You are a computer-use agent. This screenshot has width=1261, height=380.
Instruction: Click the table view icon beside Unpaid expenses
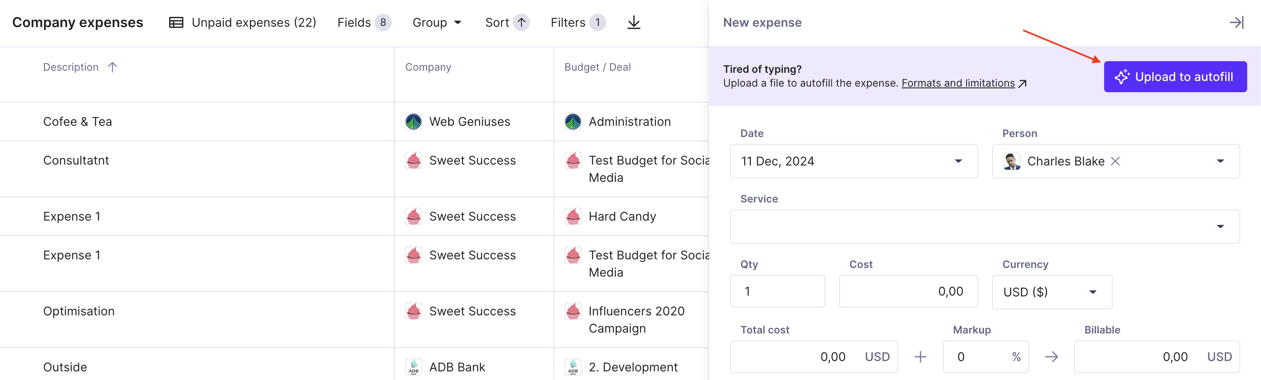pos(176,22)
